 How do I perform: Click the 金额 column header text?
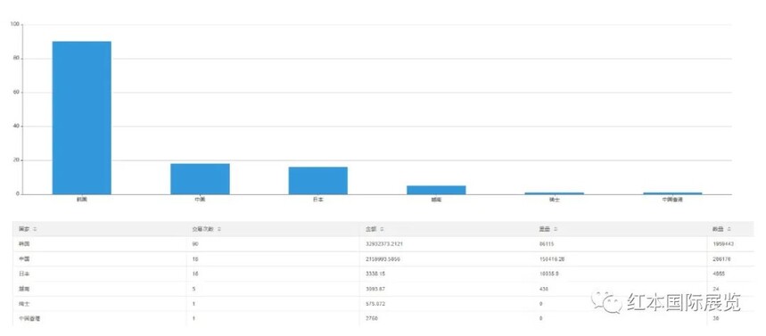(371, 229)
